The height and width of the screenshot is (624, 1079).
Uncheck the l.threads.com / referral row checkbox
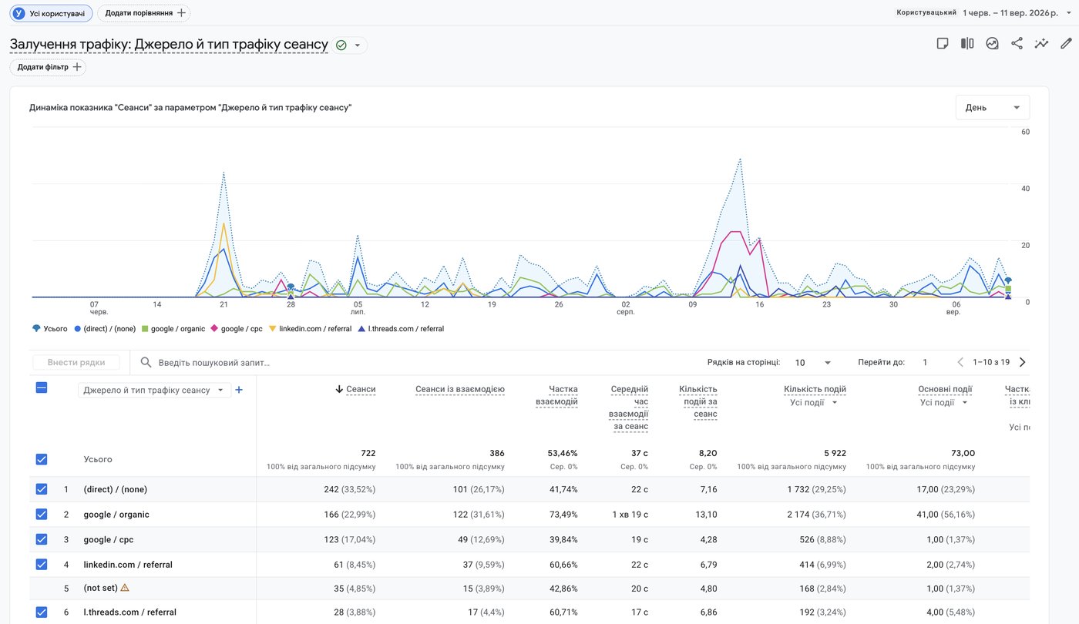(42, 612)
